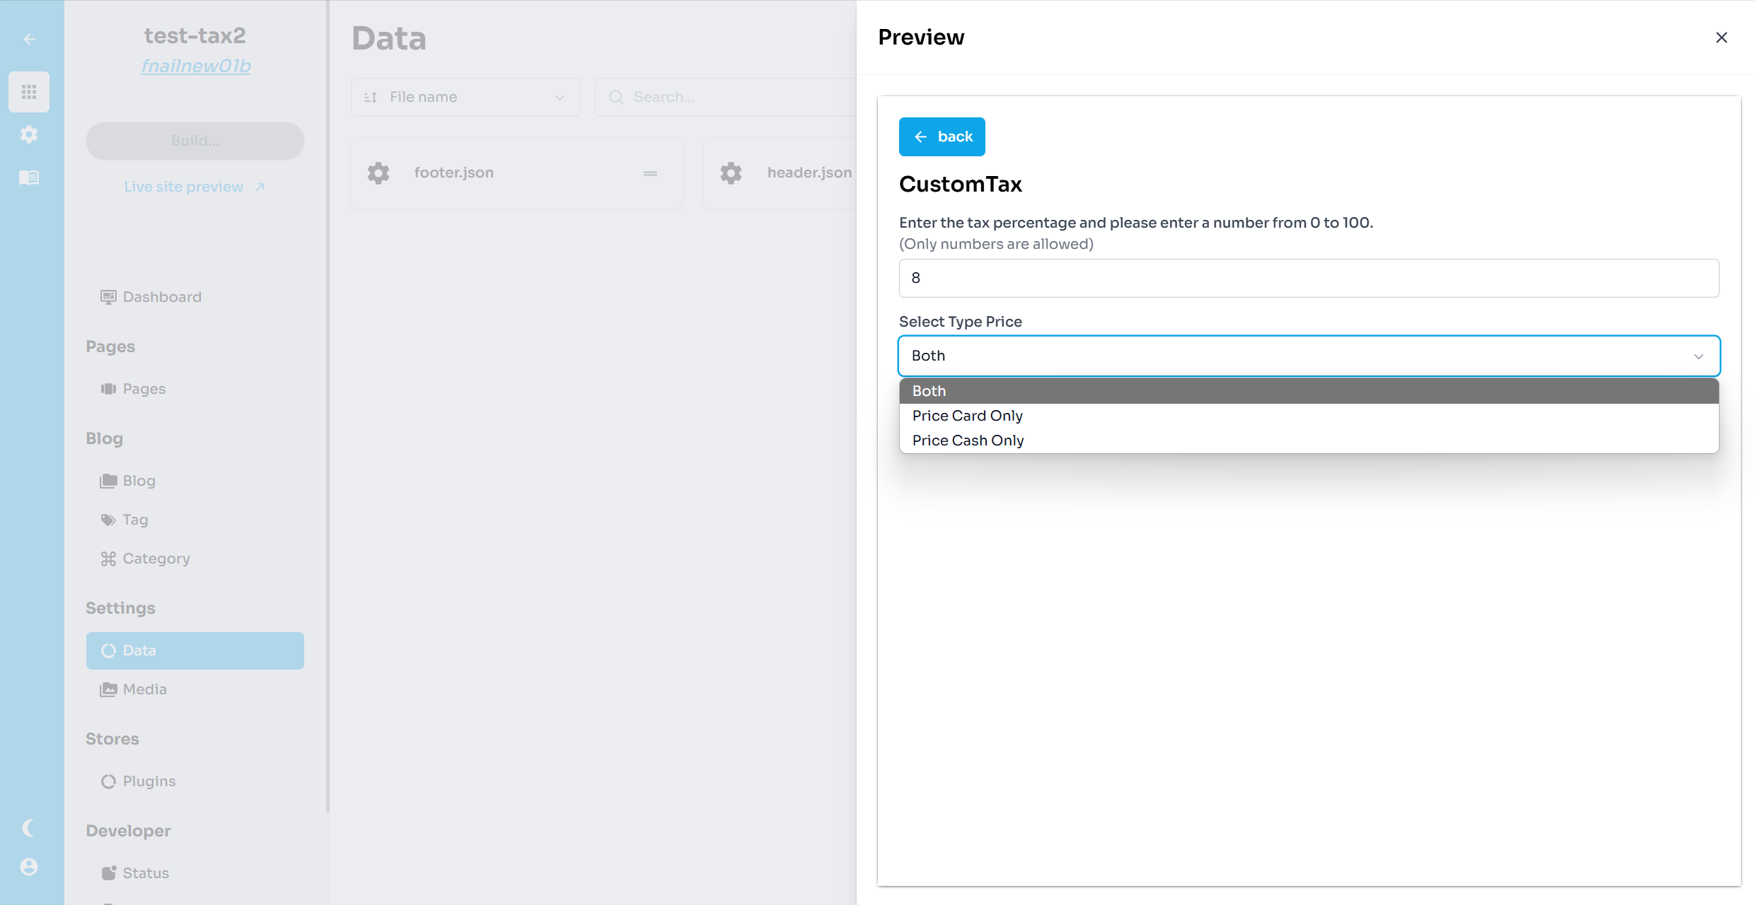The width and height of the screenshot is (1755, 905).
Task: Open Media in Settings sidebar
Action: 144,689
